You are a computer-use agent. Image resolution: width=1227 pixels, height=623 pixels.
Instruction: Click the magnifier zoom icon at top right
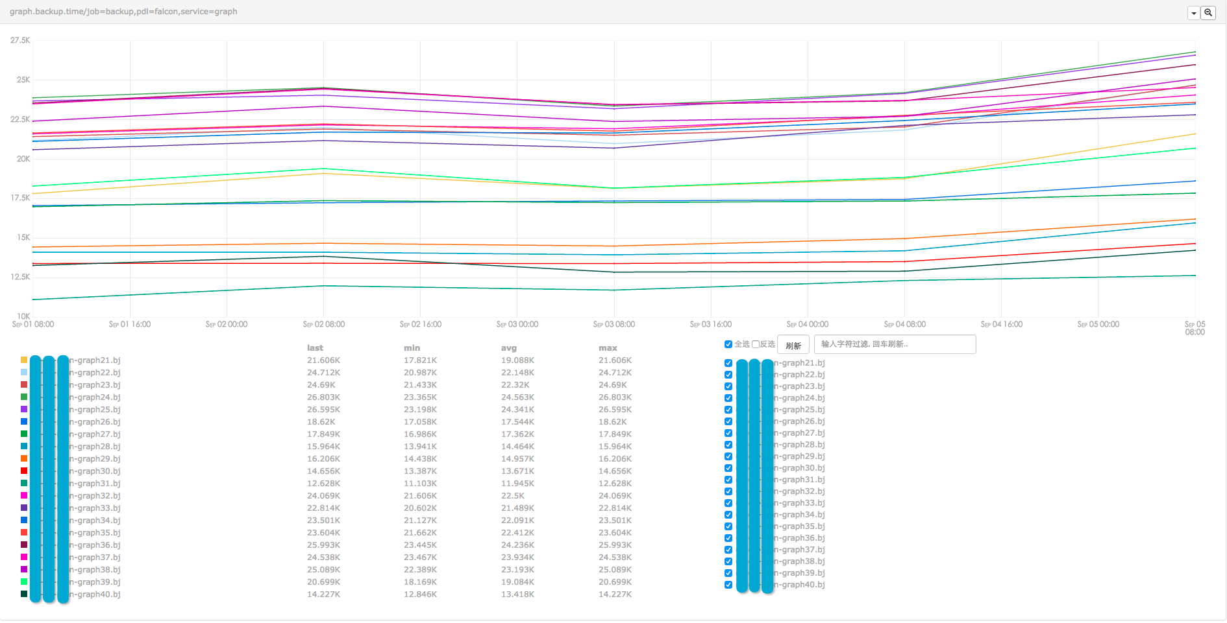[1208, 13]
